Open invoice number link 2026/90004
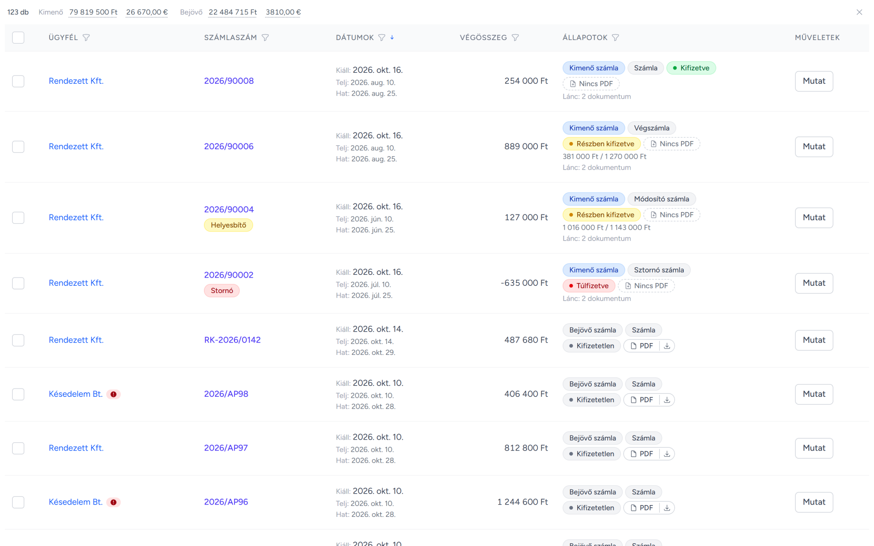This screenshot has height=546, width=874. (229, 210)
